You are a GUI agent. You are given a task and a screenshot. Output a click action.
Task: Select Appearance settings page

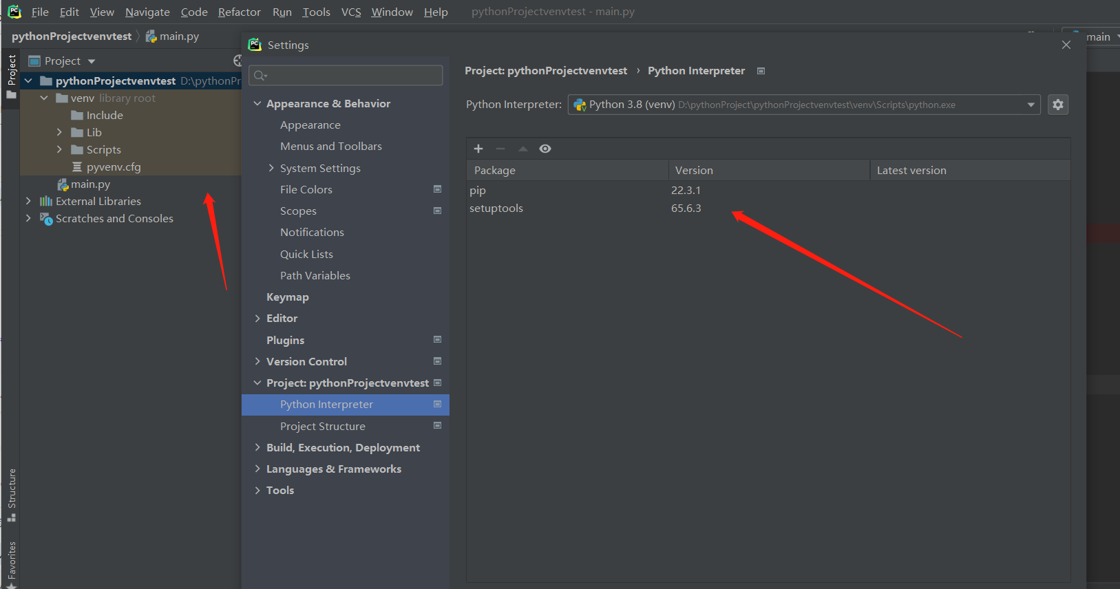click(310, 125)
